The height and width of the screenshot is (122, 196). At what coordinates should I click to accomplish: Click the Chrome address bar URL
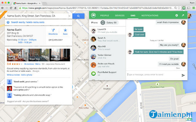coord(97,8)
